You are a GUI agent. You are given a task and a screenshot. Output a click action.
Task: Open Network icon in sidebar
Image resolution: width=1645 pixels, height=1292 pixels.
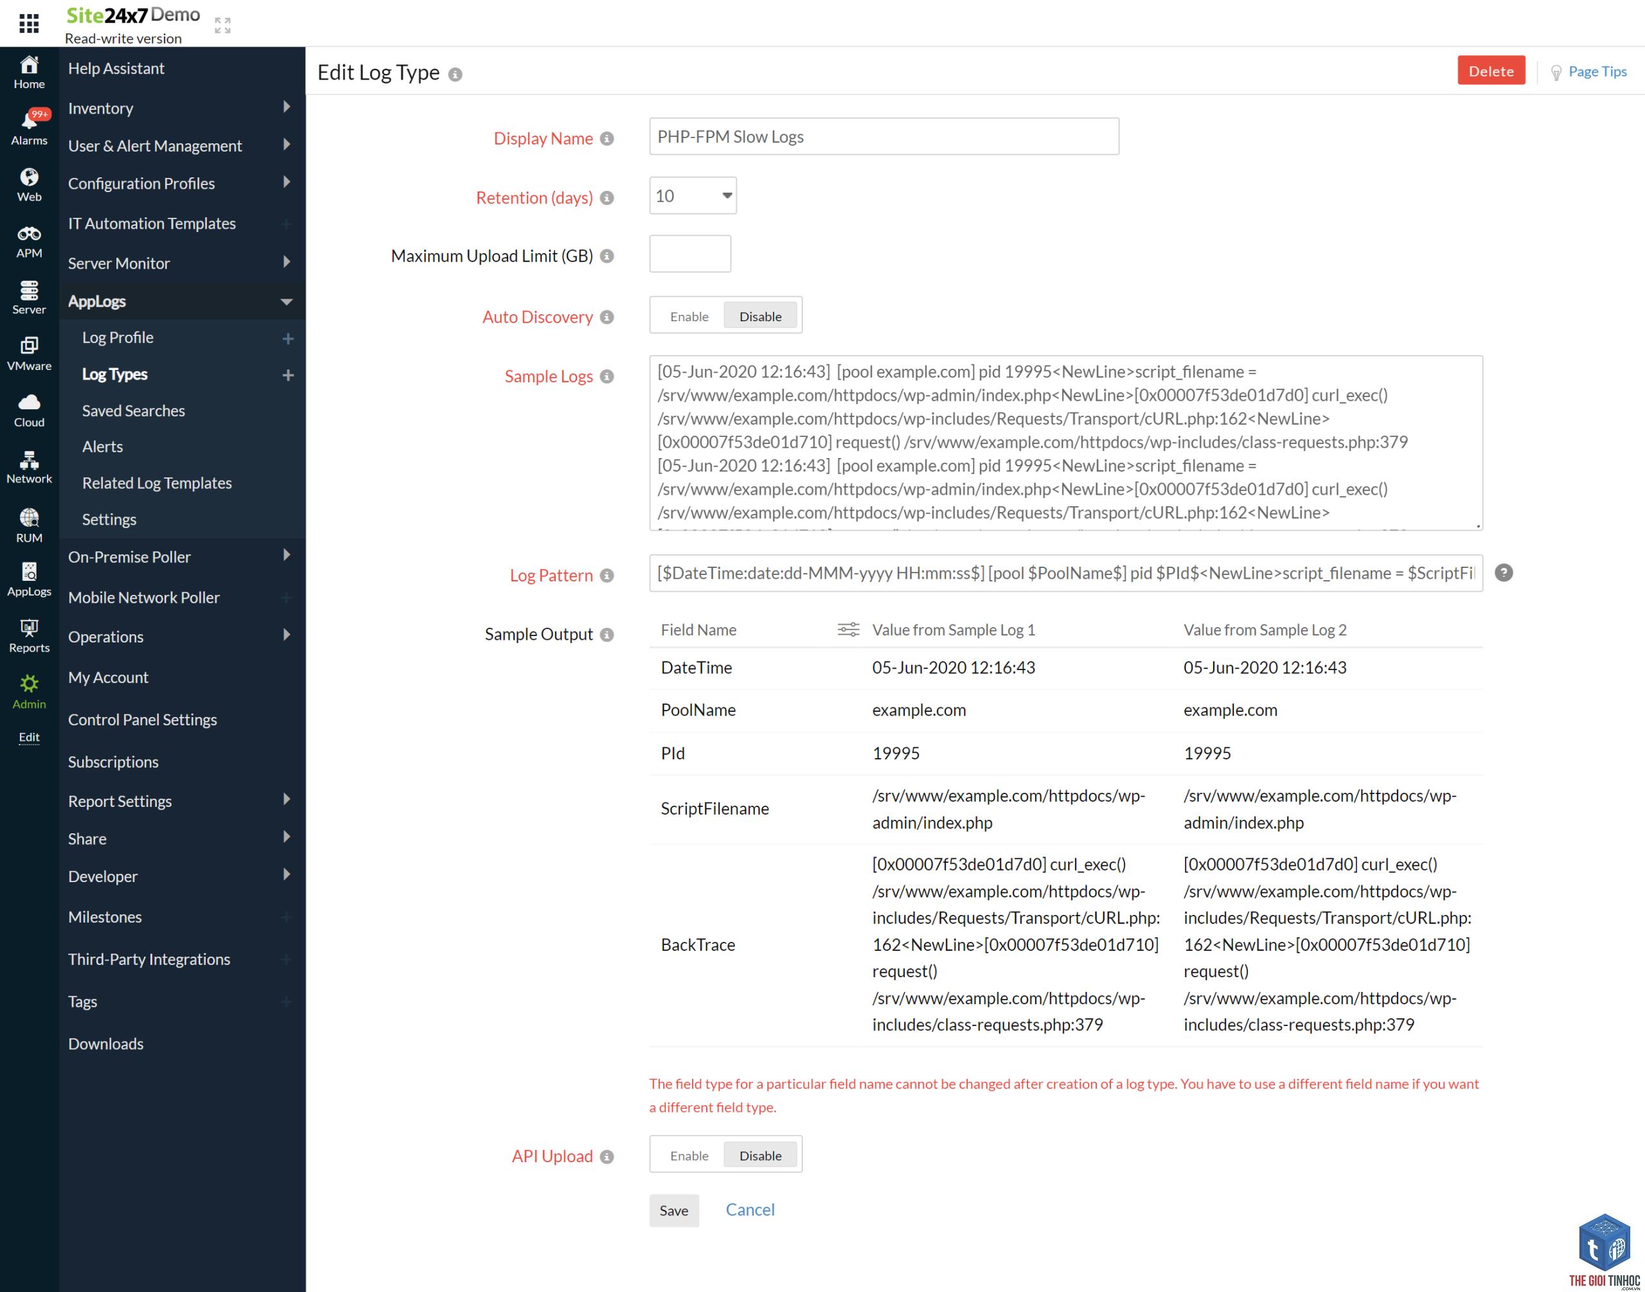tap(29, 466)
